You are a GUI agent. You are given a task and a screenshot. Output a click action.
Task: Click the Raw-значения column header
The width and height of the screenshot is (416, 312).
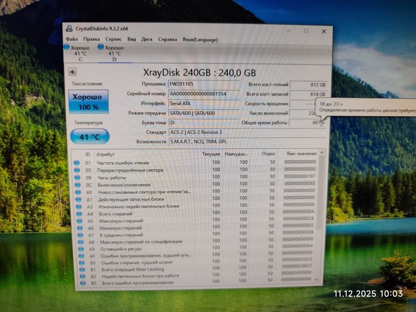(x=301, y=154)
